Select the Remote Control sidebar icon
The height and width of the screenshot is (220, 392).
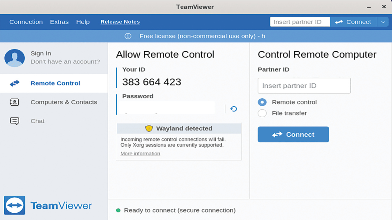tap(14, 83)
